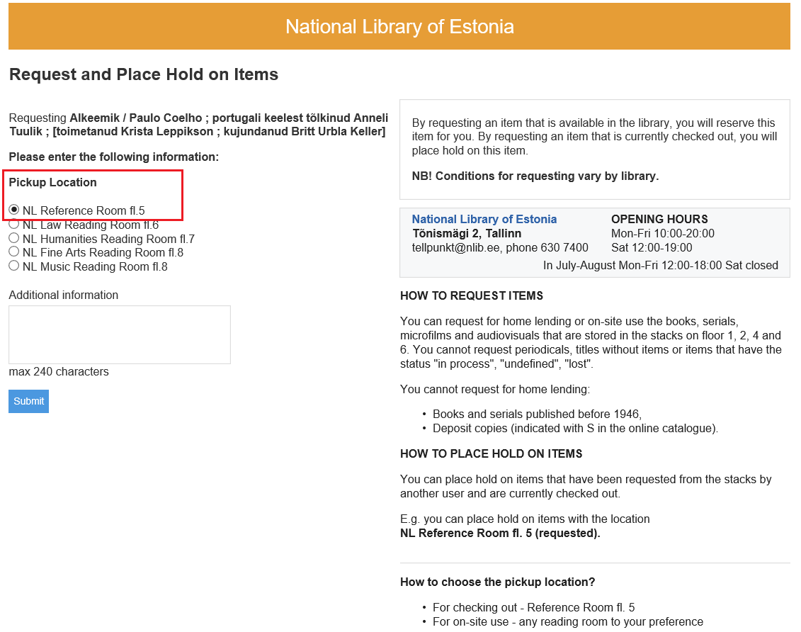The width and height of the screenshot is (801, 632).
Task: Click the National Library of Estonia header banner
Action: tap(399, 26)
